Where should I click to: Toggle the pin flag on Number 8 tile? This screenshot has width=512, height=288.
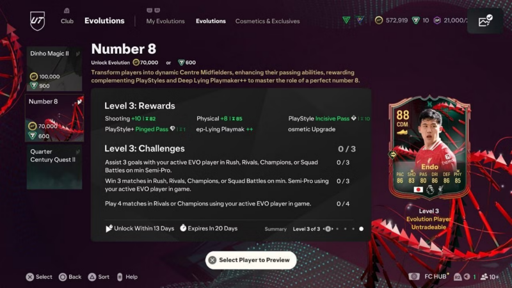click(x=79, y=102)
